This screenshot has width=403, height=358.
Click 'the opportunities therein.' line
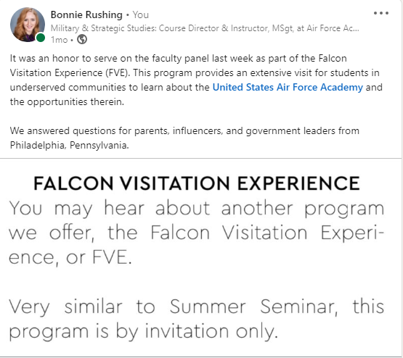coord(67,101)
